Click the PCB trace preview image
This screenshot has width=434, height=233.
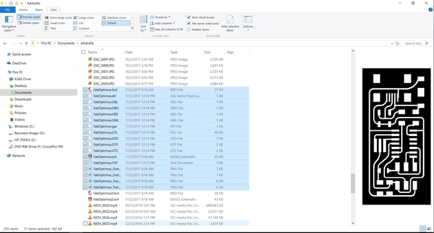coord(396,137)
